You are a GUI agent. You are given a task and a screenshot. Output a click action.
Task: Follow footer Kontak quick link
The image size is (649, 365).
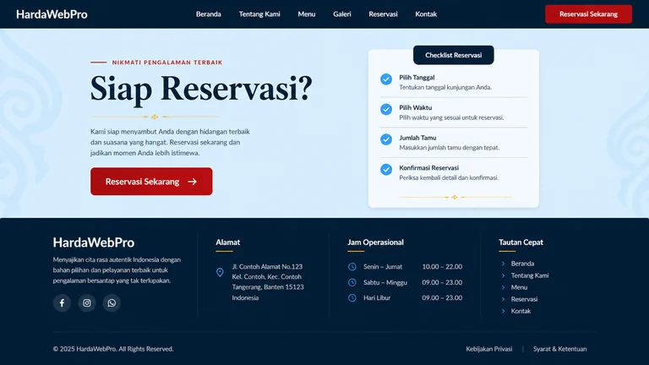[521, 311]
